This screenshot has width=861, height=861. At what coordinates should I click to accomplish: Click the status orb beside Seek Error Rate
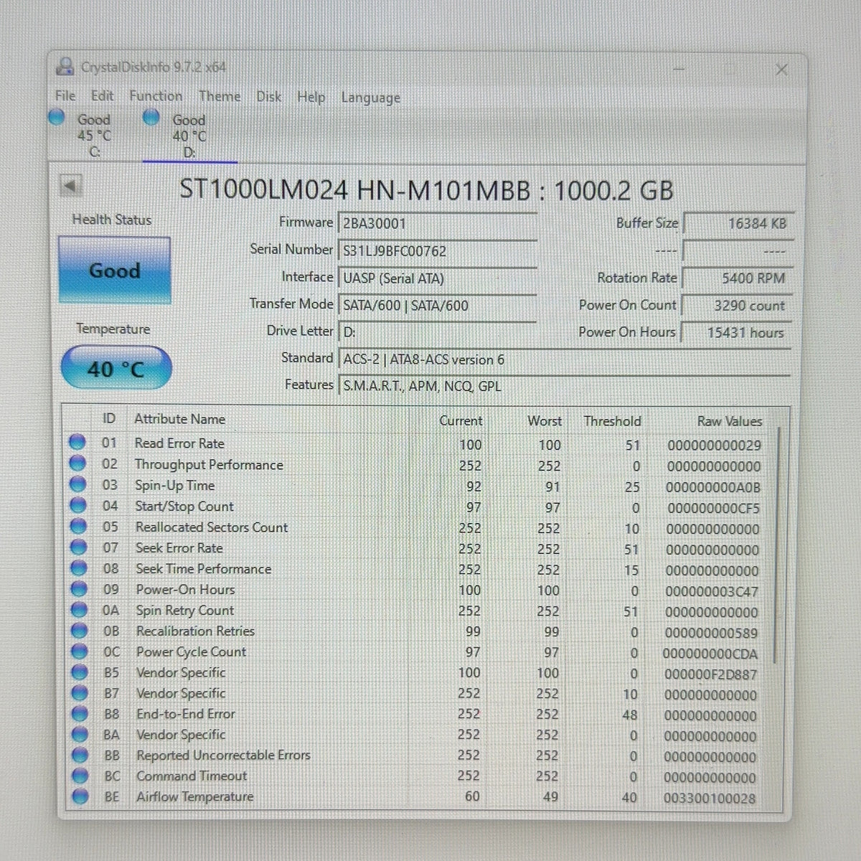coord(77,547)
